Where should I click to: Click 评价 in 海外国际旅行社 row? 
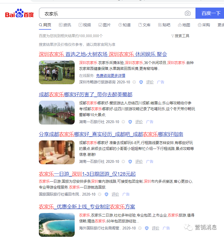[x=155, y=228]
